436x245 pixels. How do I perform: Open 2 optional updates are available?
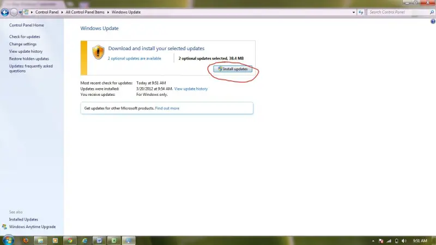(134, 58)
